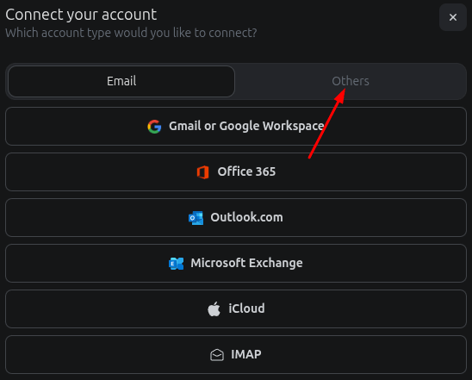Click the Apple logo beside iCloud
Viewport: 472px width, 380px height.
214,309
